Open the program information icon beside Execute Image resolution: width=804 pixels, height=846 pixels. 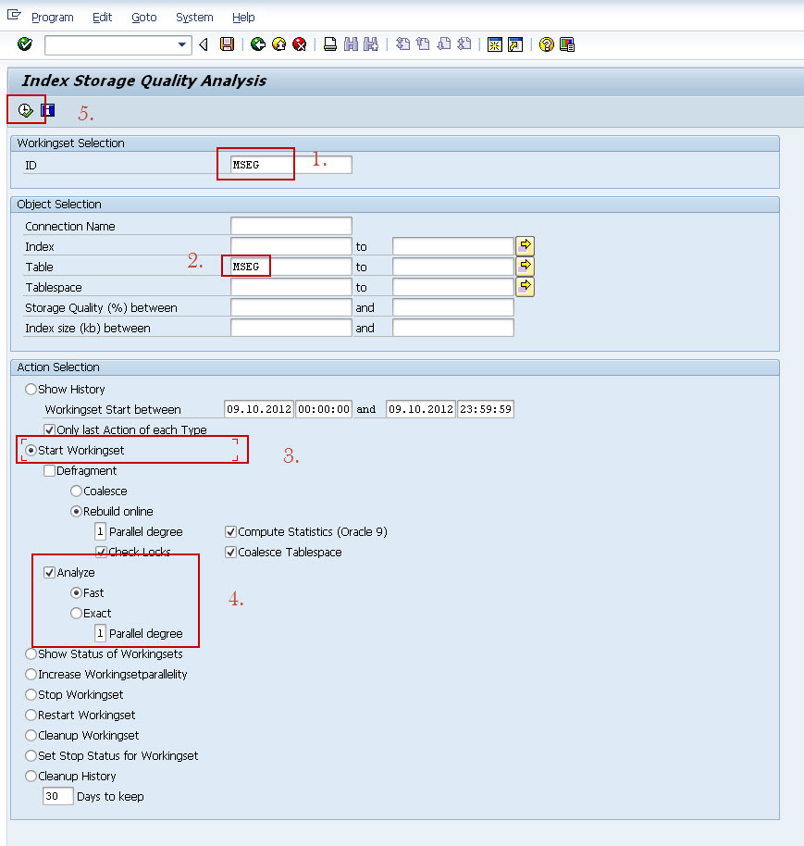tap(47, 109)
